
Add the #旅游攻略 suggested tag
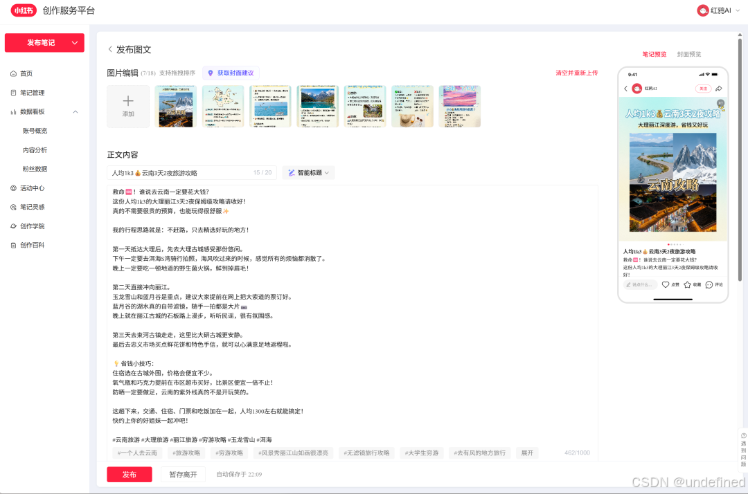(186, 452)
